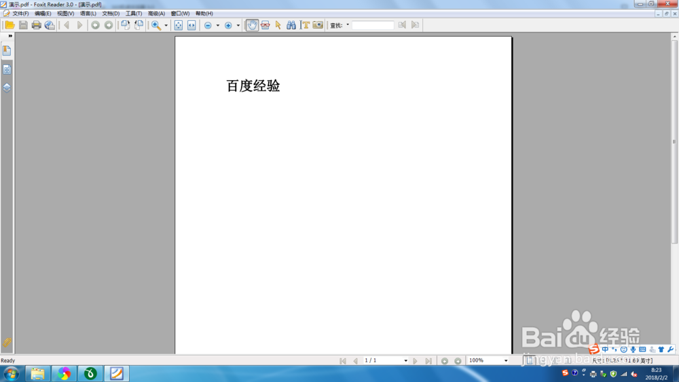Expand the left navigation panel arrow
Screen dimensions: 679x382
tap(10, 36)
